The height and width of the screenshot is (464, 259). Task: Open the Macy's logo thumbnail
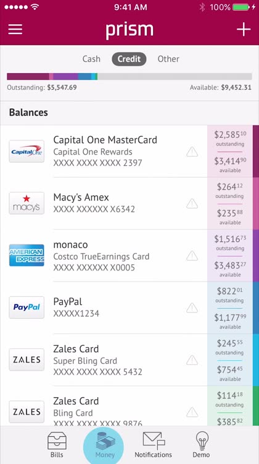[27, 203]
